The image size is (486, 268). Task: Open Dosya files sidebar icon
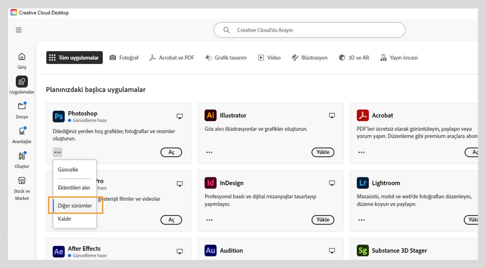[x=22, y=106]
